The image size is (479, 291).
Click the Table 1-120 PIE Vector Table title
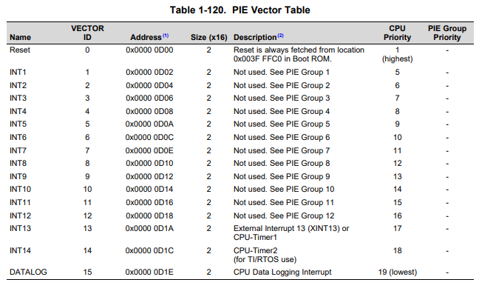[239, 10]
